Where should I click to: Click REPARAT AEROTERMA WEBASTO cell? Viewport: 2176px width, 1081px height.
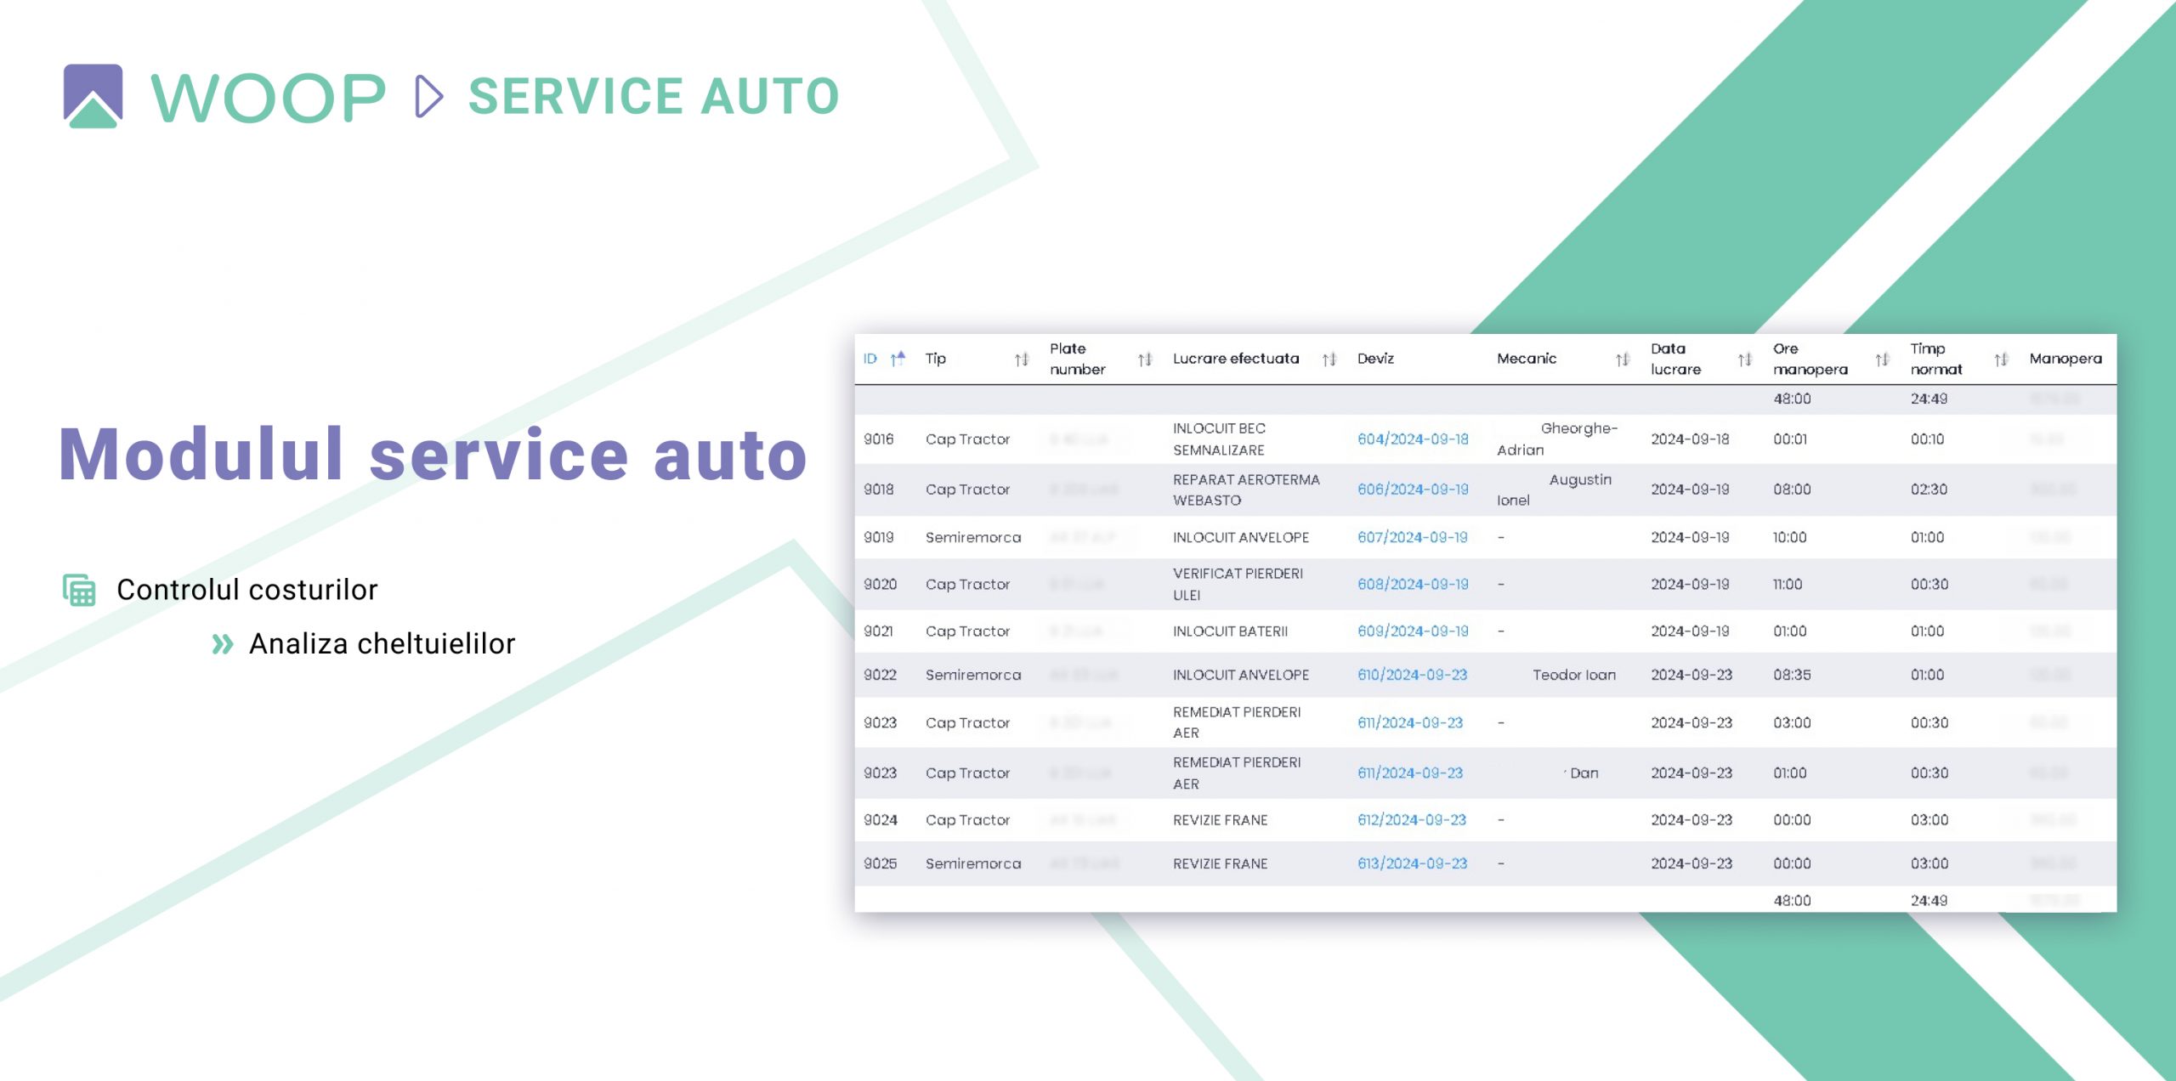click(1246, 490)
